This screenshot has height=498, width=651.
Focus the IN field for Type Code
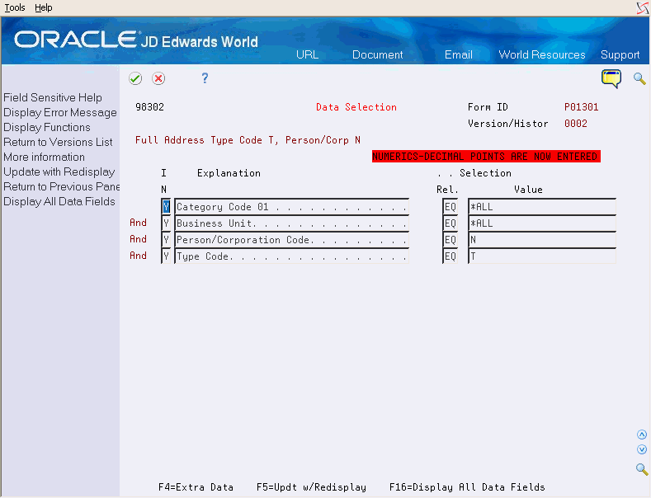point(166,256)
